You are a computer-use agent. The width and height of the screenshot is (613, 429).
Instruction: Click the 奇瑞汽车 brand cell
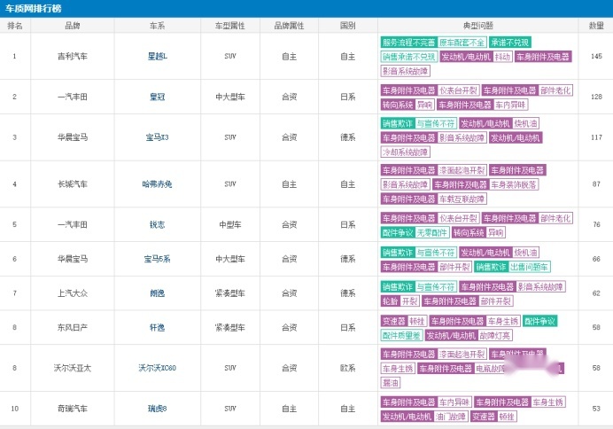(73, 409)
